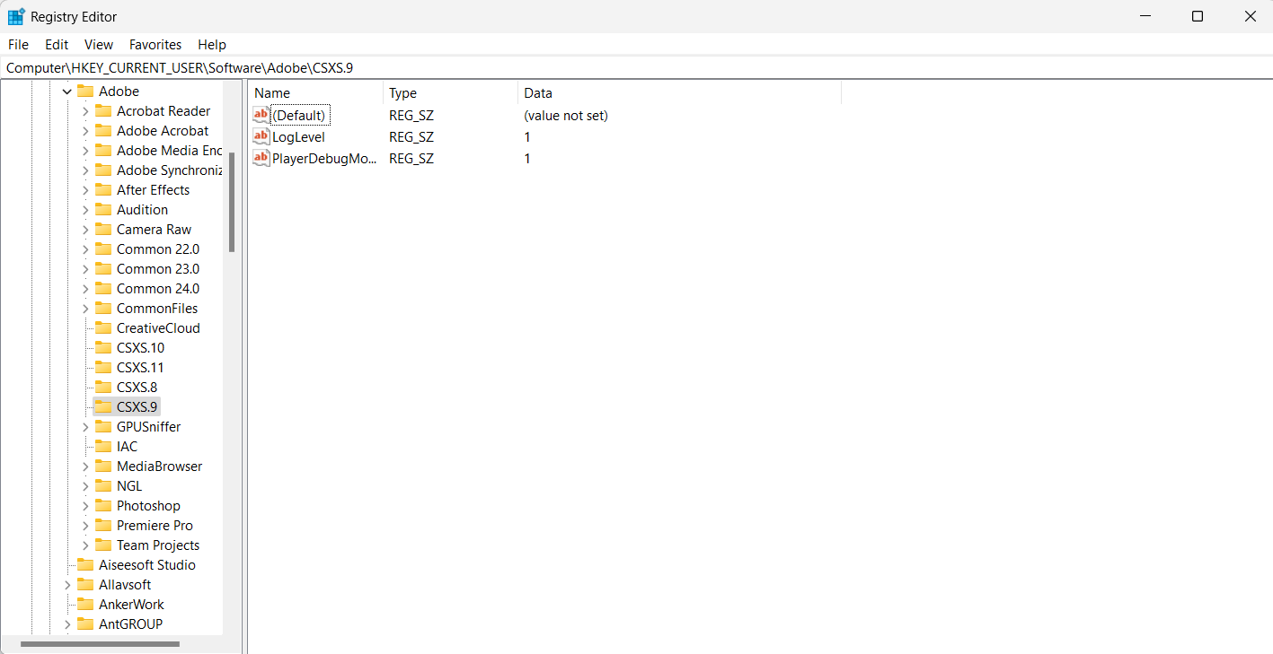Sort values by Name column header

point(316,93)
